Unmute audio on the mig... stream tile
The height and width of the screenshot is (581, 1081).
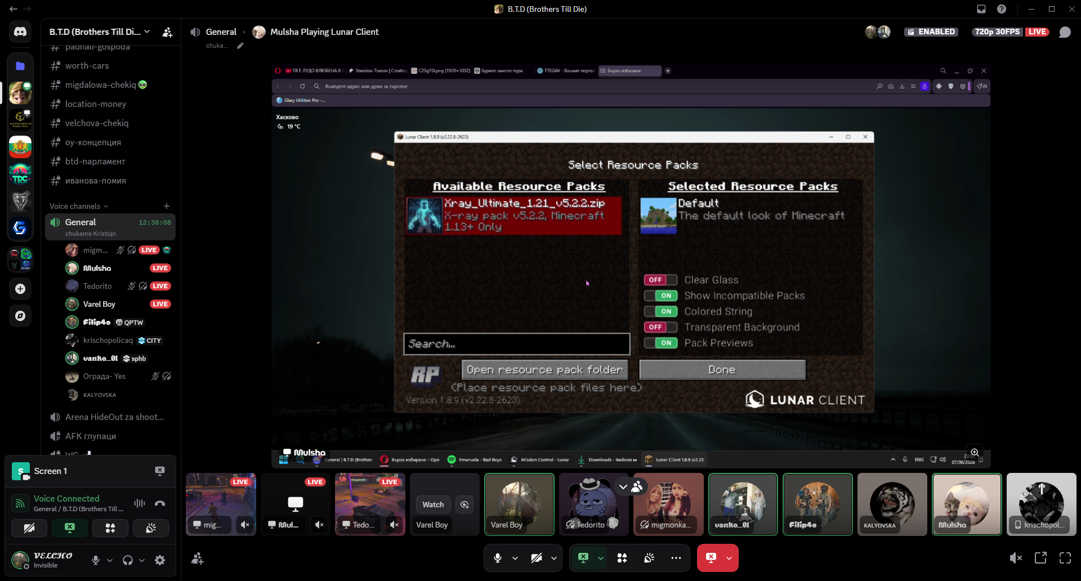[x=245, y=525]
